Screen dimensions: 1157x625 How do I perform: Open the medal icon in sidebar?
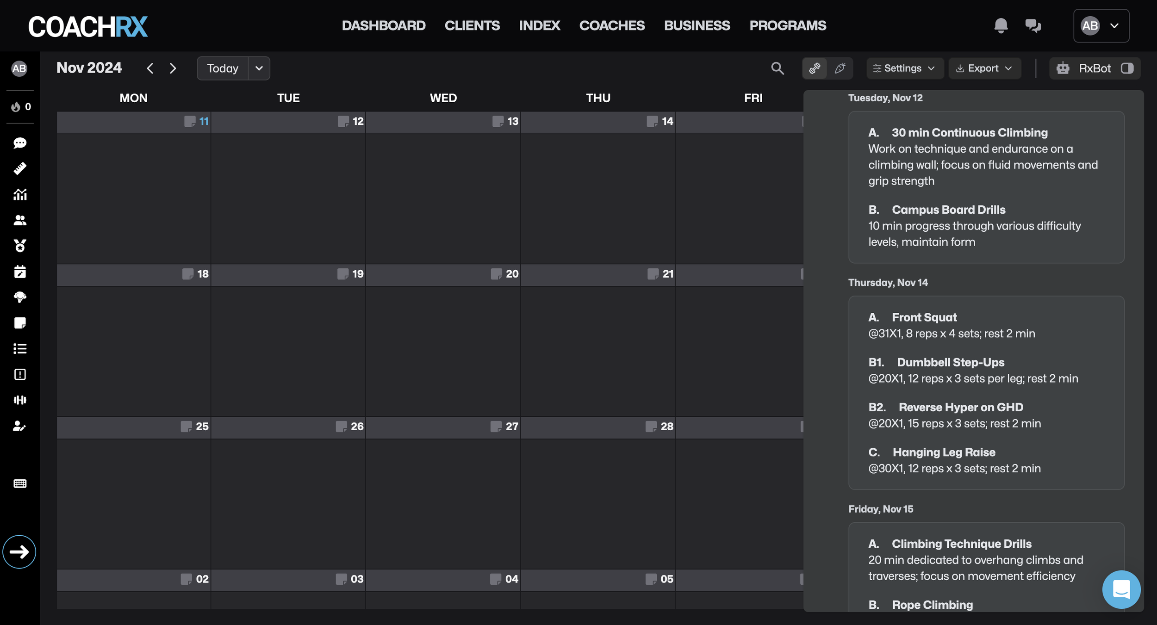tap(20, 246)
